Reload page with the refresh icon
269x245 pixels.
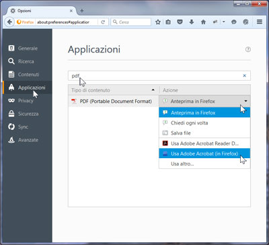tap(103, 22)
